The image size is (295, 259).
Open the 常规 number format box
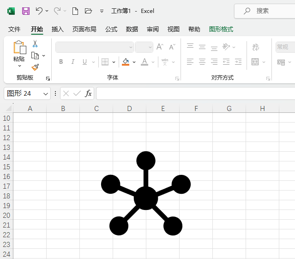tap(285, 47)
